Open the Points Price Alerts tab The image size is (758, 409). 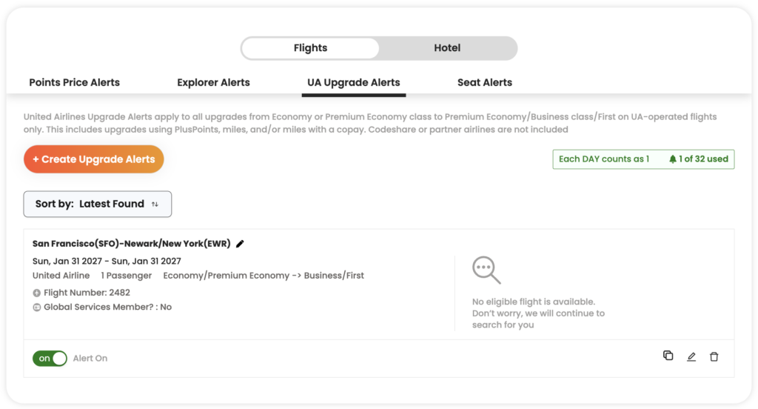pos(75,82)
